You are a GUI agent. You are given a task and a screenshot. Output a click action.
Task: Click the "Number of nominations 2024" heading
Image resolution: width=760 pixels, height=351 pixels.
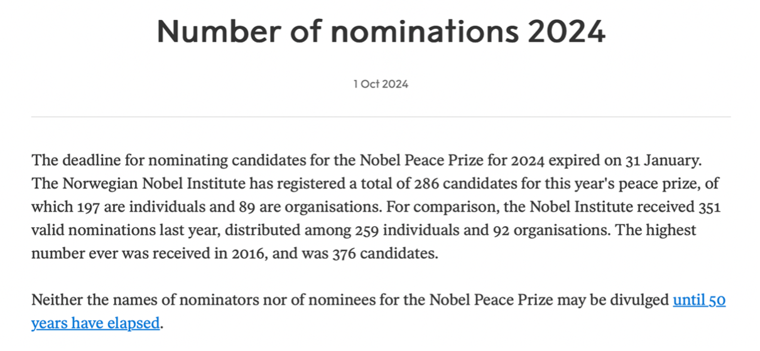click(380, 31)
